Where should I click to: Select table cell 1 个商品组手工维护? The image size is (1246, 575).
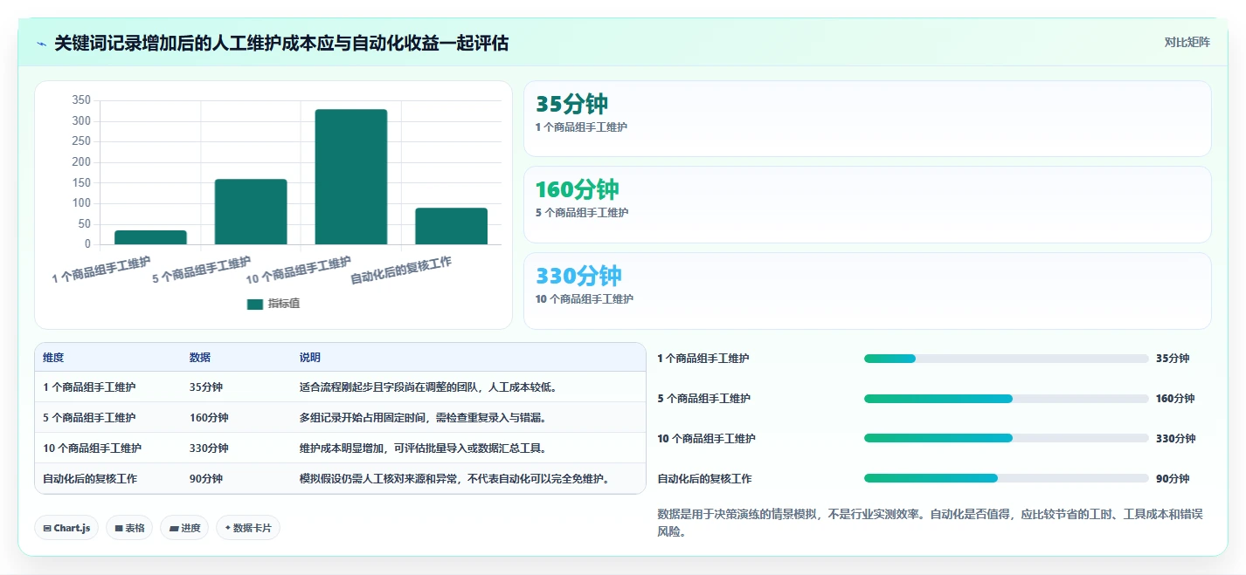point(89,387)
